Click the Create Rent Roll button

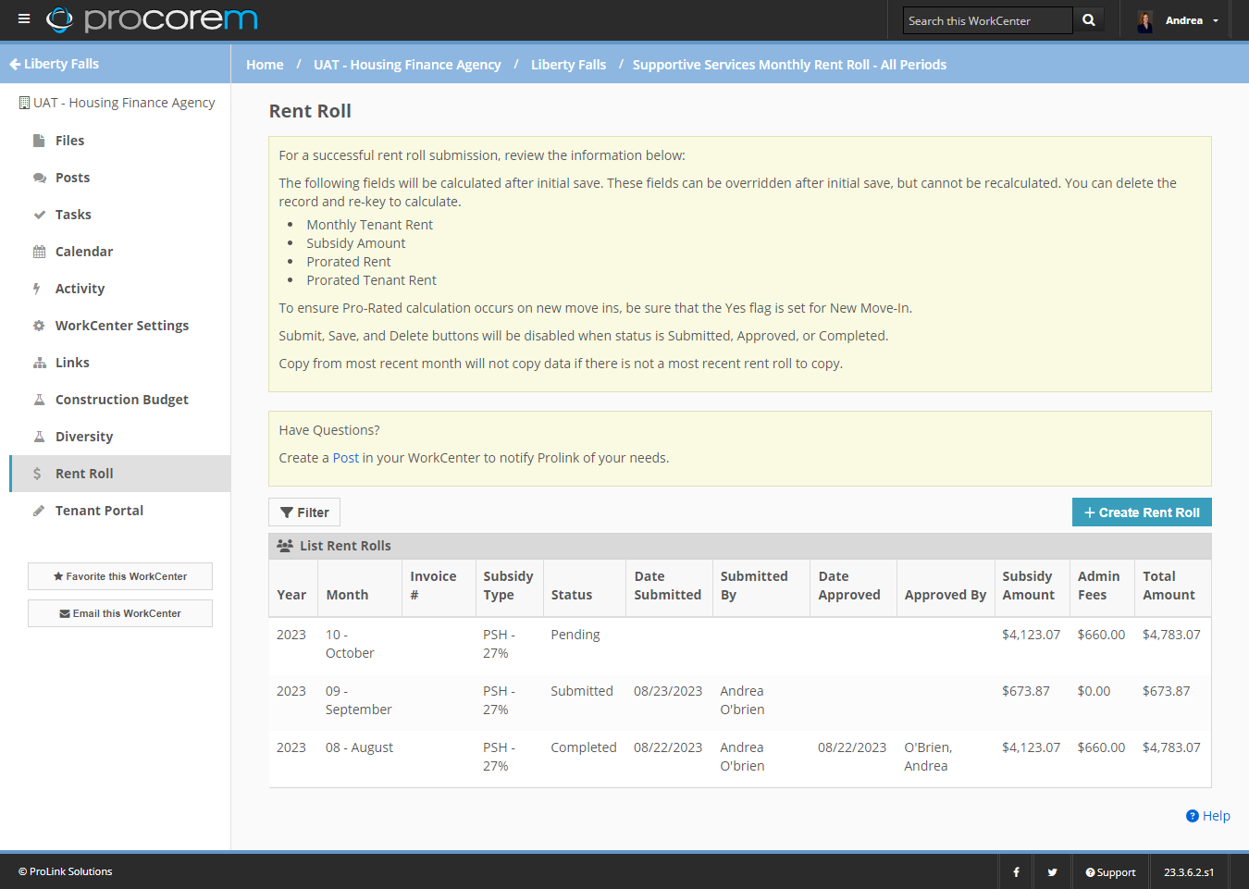tap(1141, 512)
